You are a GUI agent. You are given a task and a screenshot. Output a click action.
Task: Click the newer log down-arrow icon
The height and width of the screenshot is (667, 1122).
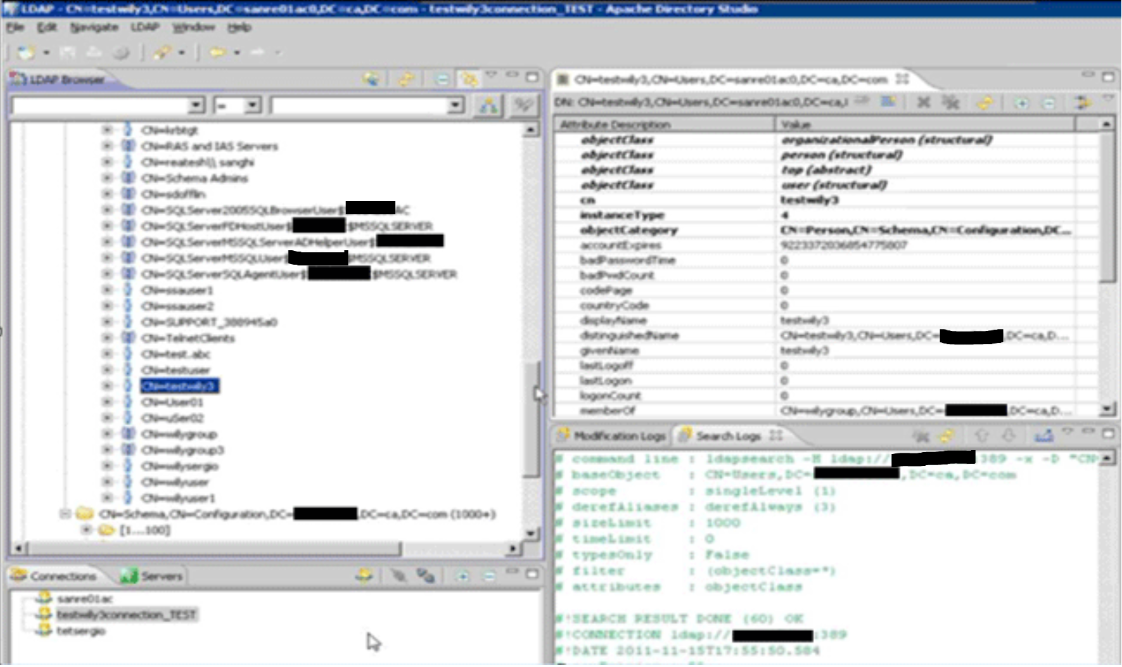(1009, 435)
